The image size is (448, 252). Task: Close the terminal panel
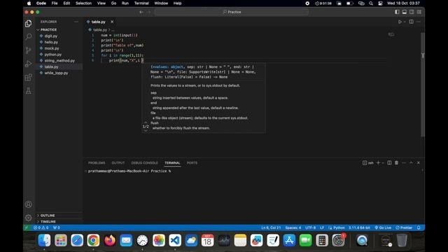pyautogui.click(x=419, y=162)
